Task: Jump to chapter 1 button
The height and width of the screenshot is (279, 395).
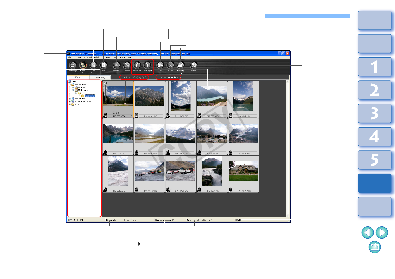Action: [375, 67]
